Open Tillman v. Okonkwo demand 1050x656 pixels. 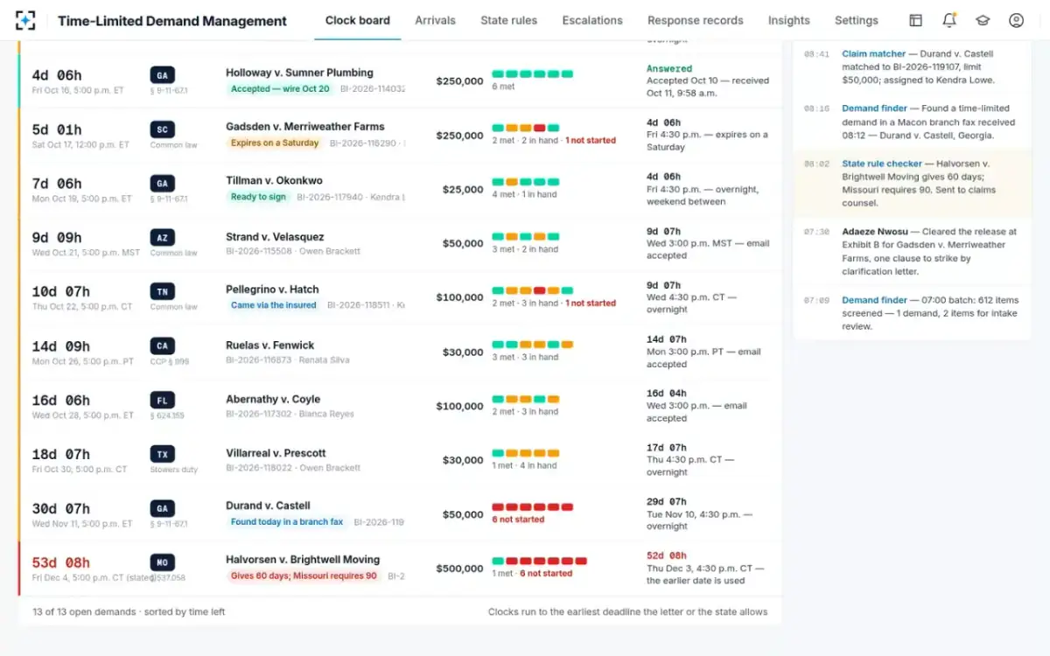click(274, 181)
